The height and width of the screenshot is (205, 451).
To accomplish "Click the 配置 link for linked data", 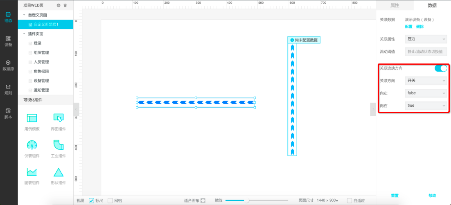I will pos(408,27).
